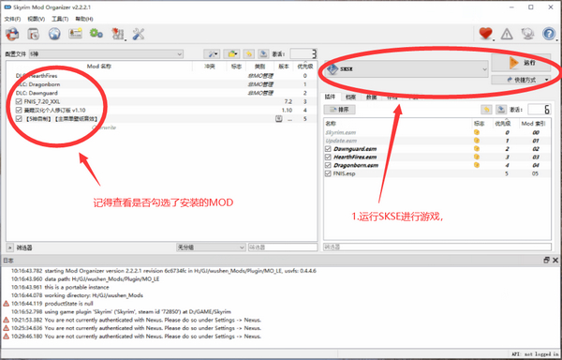
Task: Click the Run (运行) button
Action: [521, 63]
